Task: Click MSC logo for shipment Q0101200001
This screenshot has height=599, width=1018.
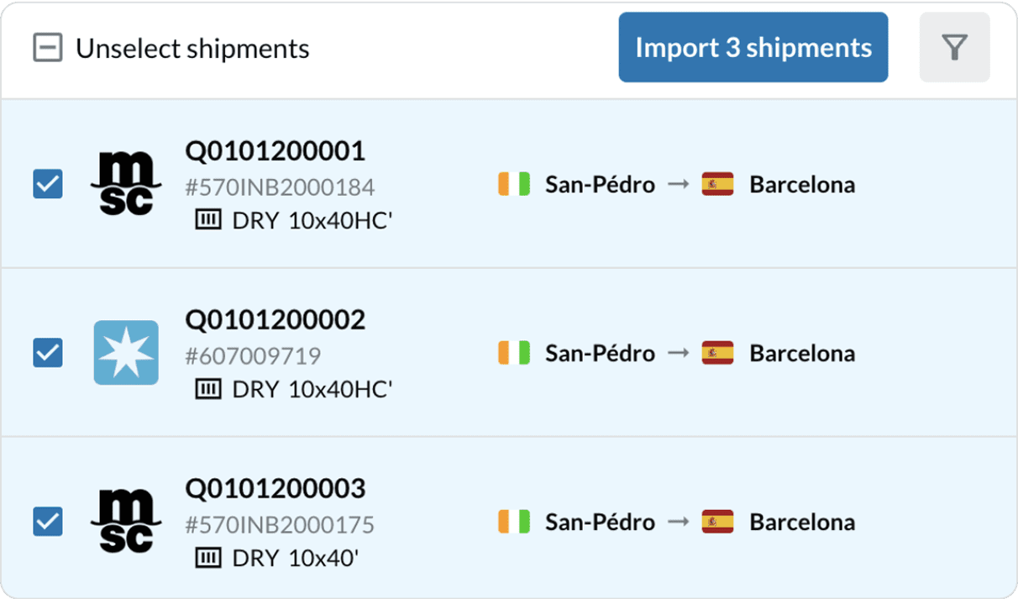Action: [126, 184]
